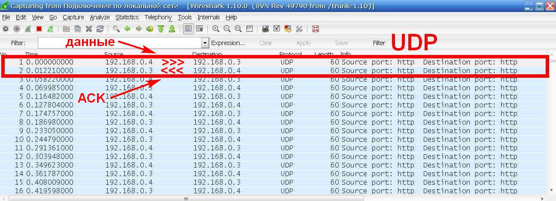Stop the running capture with the red square

coord(39,29)
